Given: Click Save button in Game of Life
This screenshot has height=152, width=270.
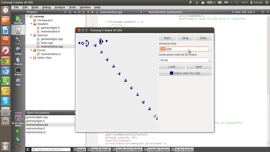Looking at the screenshot, I should pos(199,67).
